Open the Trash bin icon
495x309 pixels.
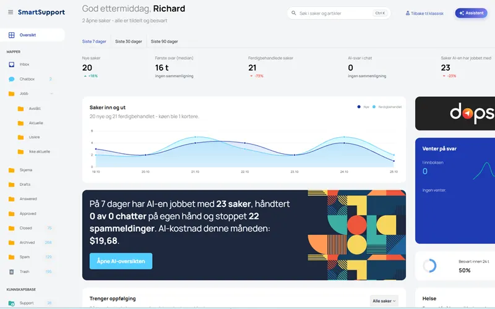point(11,272)
